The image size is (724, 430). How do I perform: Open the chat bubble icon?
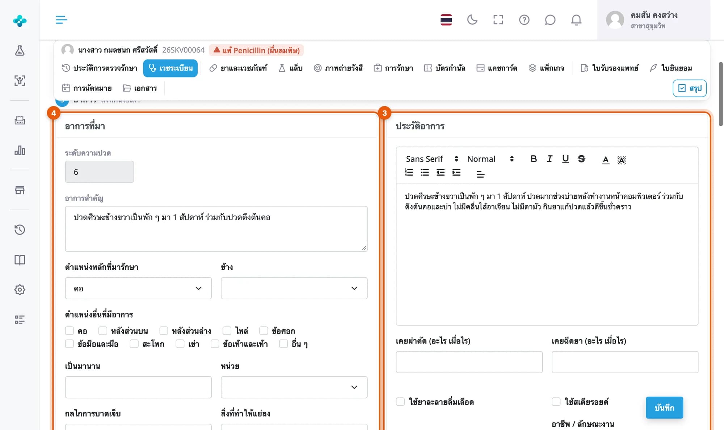coord(550,20)
